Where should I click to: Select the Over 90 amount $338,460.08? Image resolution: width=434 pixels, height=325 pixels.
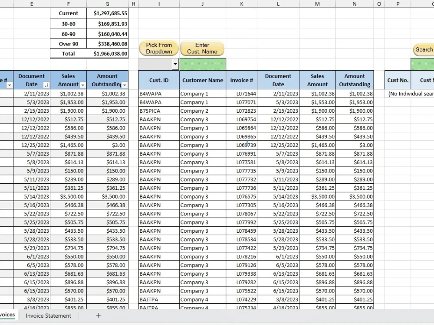pyautogui.click(x=107, y=44)
